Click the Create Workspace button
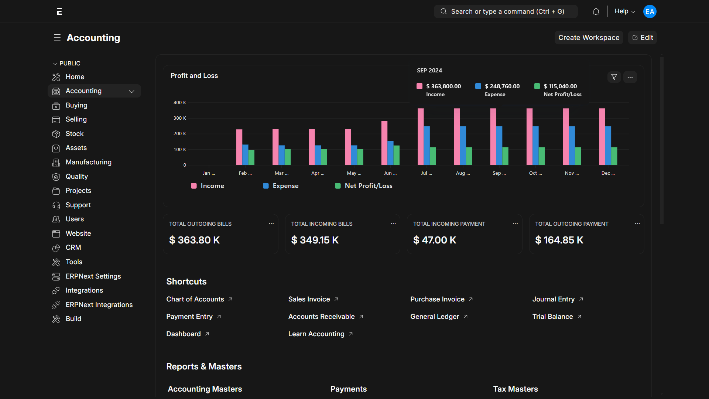Screen dimensions: 709x399 [589, 38]
